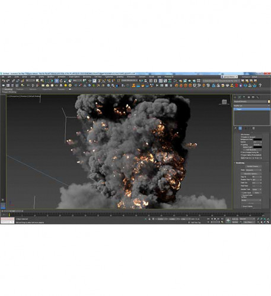
Task: Toggle the Lighting checkbox
Action: 241,144
